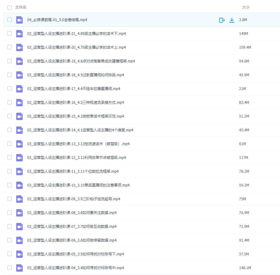Image resolution: width=280 pixels, height=275 pixels.
Task: Open file 07_3.7如何做互动数据.mp4
Action: tap(72, 227)
